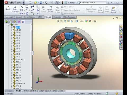This screenshot has height=95, width=127.
Task: Select the Polygon sketch tool
Action: (x=27, y=13)
